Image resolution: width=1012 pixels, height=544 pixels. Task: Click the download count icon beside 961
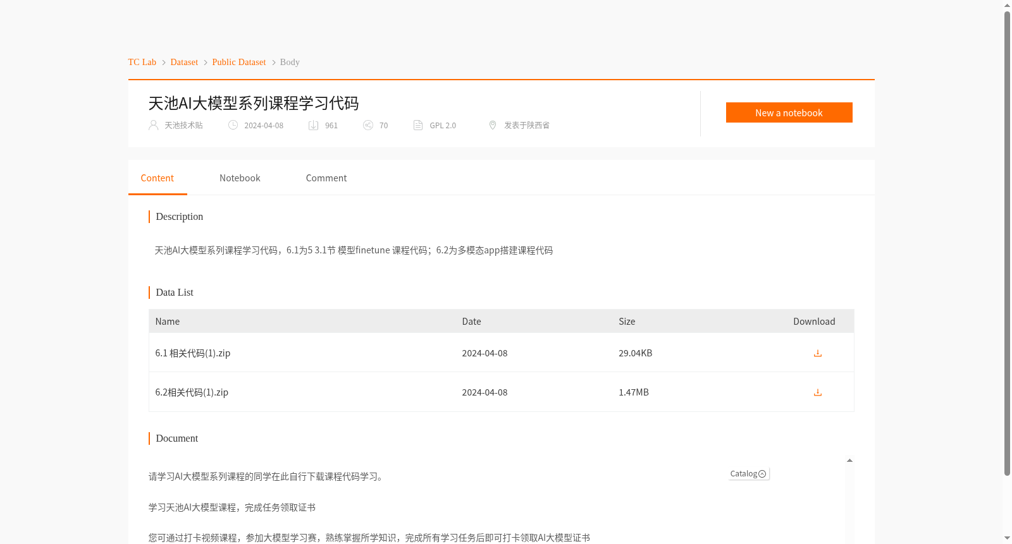(x=313, y=125)
